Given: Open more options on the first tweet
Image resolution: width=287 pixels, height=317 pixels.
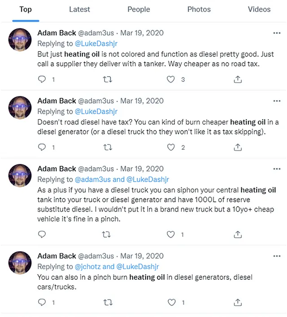Looking at the screenshot, I should [x=277, y=33].
